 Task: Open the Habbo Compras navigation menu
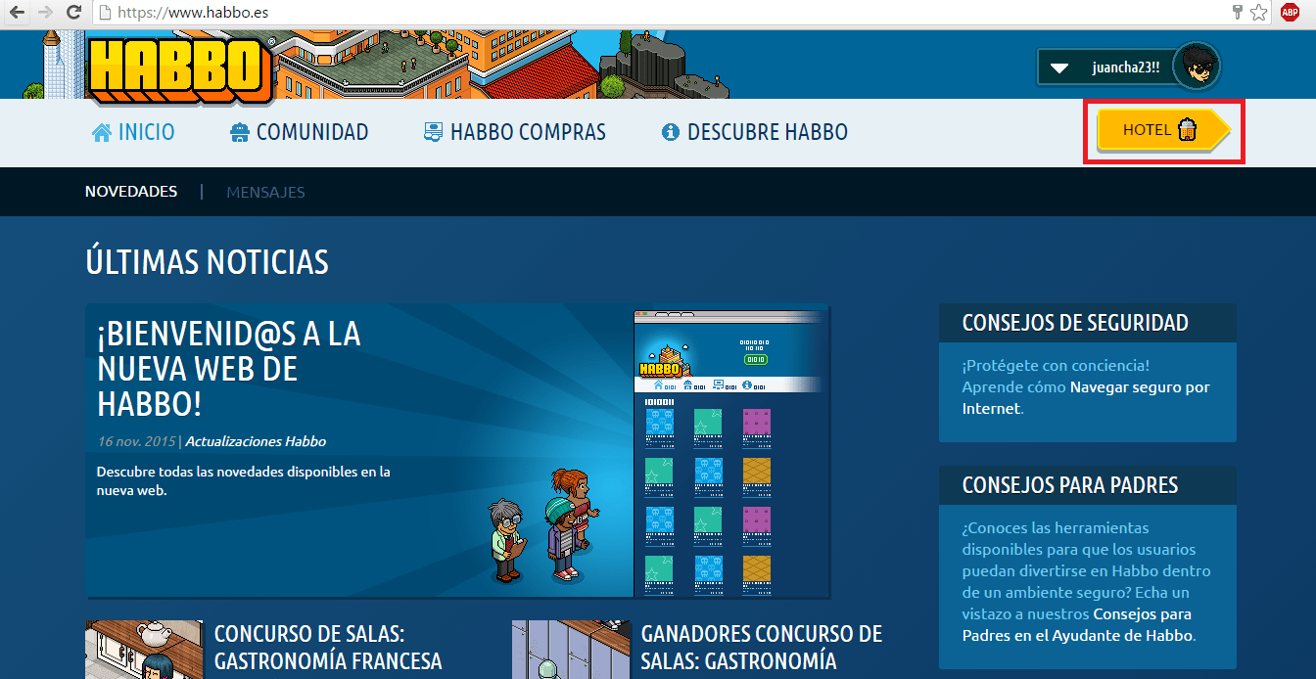(x=514, y=132)
